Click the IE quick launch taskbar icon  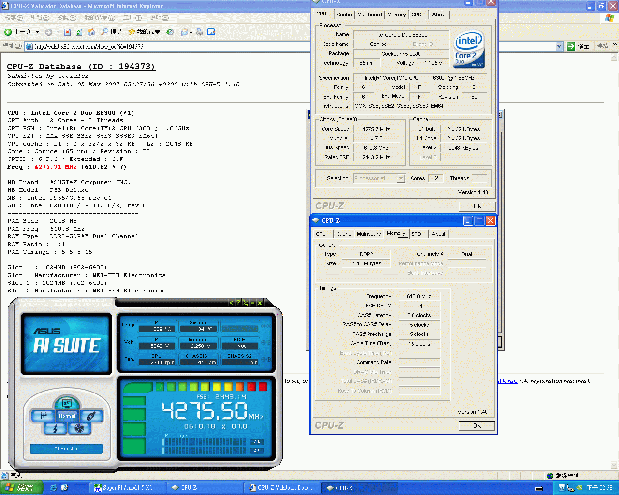[54, 488]
